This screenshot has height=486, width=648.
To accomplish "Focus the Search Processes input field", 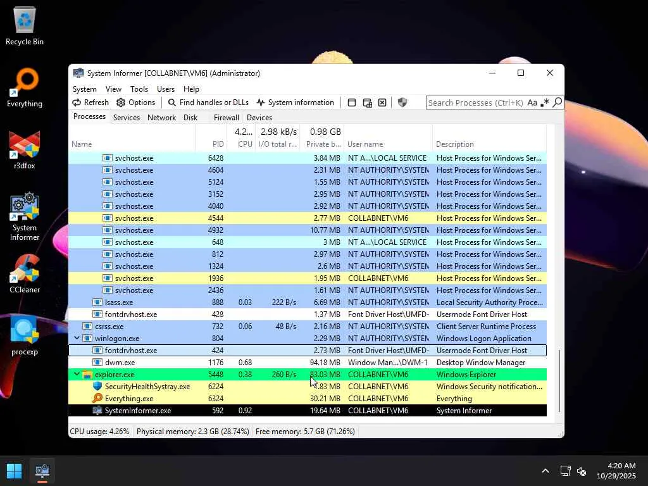I will [475, 103].
